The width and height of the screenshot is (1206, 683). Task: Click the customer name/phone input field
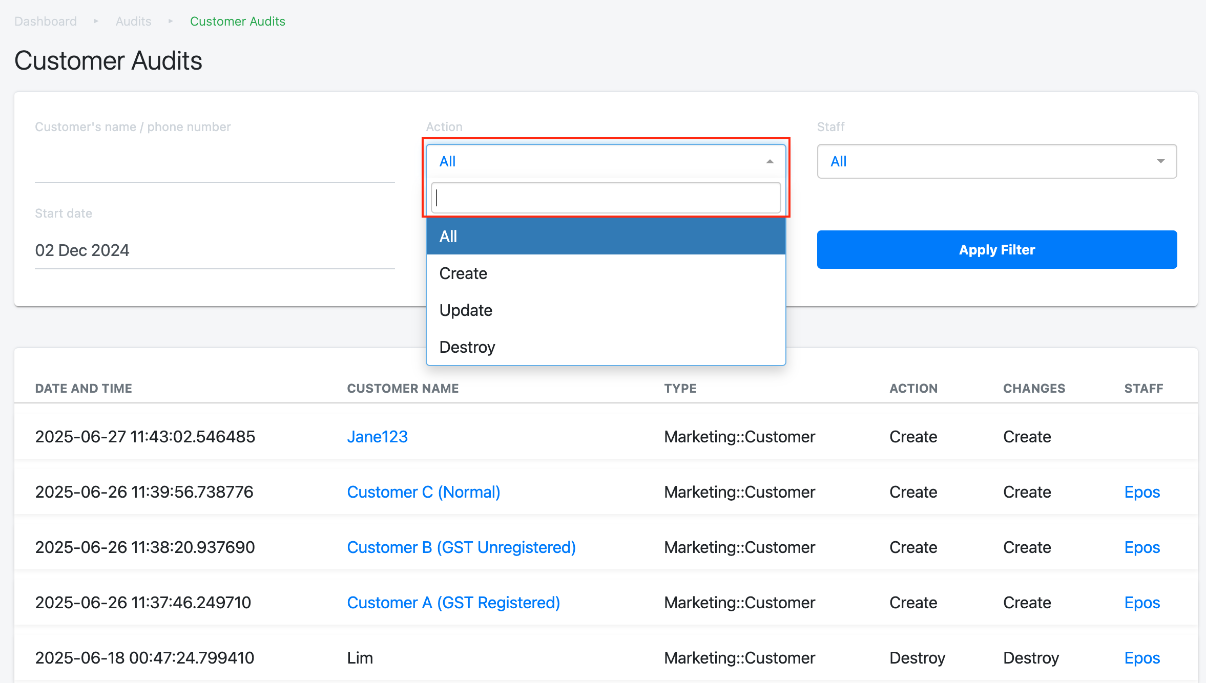coord(214,164)
